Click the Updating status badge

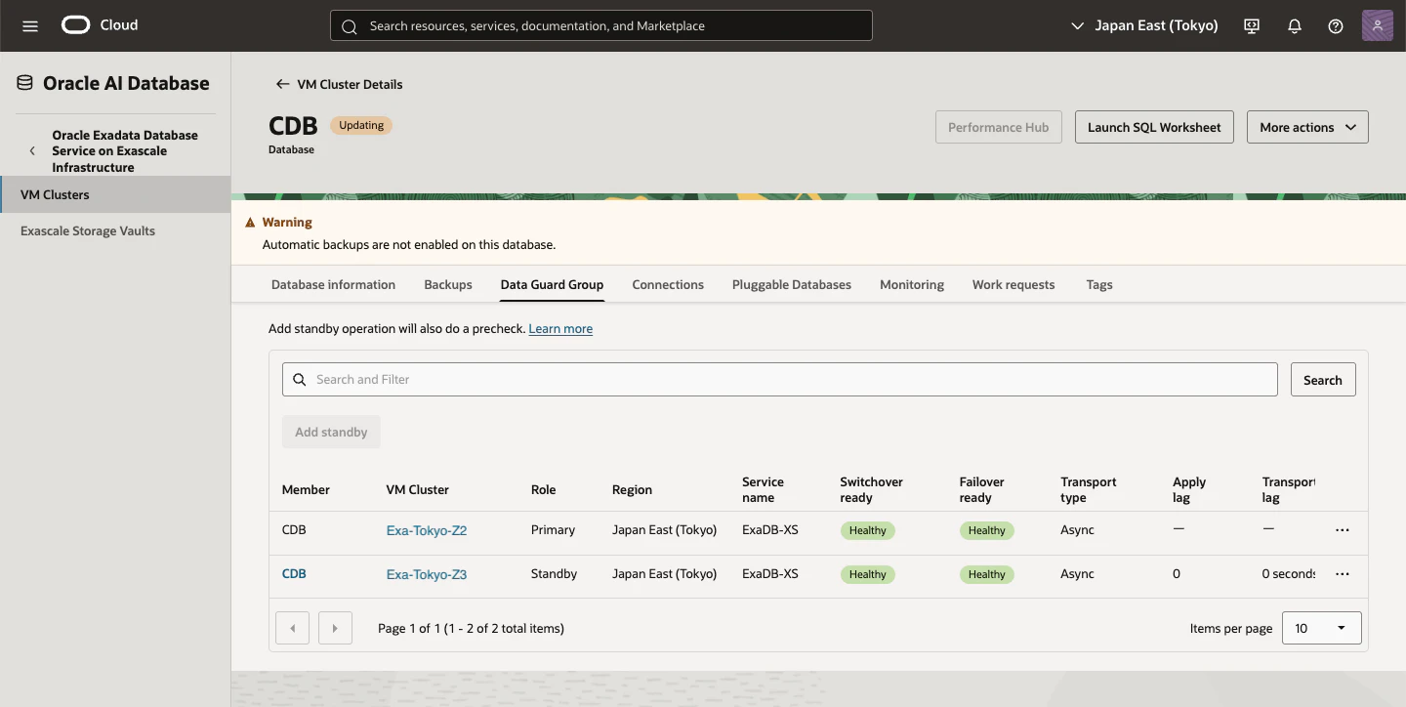coord(361,125)
